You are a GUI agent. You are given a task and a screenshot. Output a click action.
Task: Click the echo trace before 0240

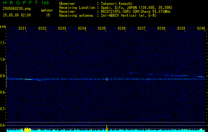point(201,77)
